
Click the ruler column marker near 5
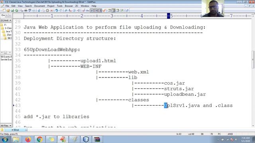[169, 16]
